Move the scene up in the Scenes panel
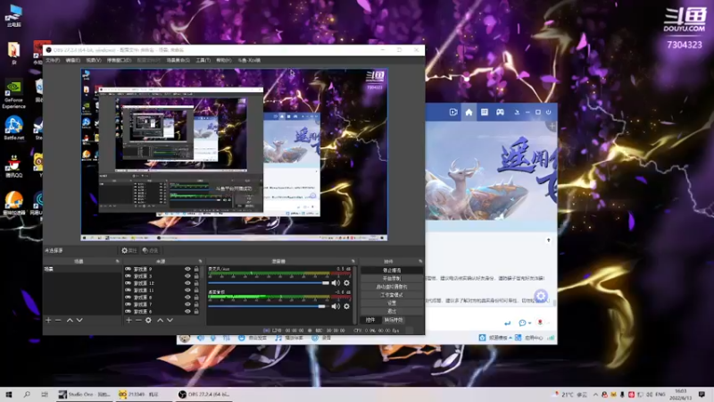 (x=70, y=320)
